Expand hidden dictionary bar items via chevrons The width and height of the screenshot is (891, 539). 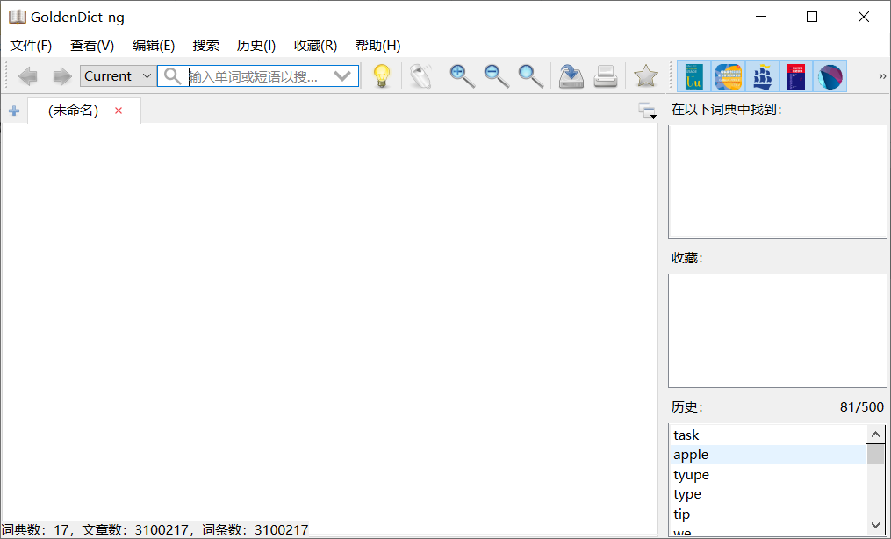(x=882, y=76)
